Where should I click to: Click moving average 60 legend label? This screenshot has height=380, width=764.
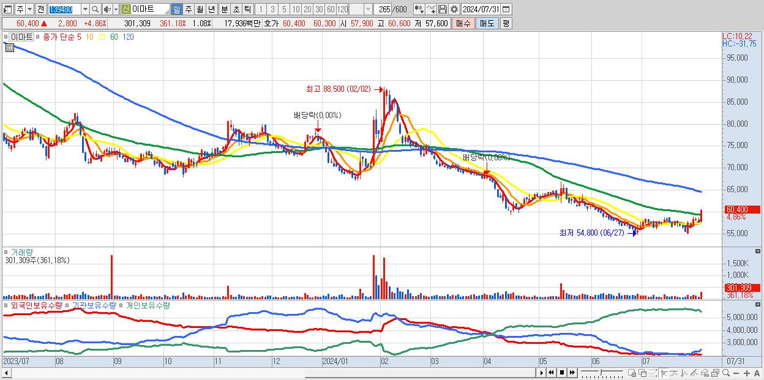[x=114, y=37]
